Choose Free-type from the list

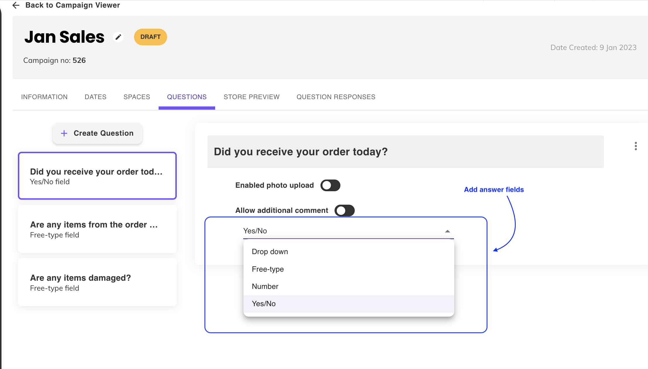(x=268, y=269)
